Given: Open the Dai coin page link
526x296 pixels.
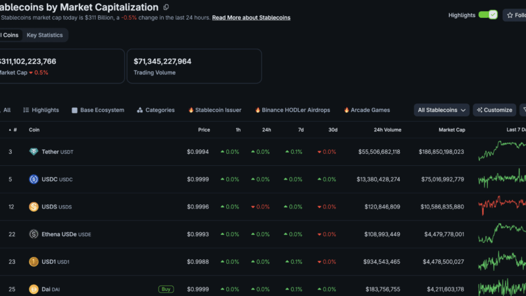Looking at the screenshot, I should pyautogui.click(x=51, y=289).
